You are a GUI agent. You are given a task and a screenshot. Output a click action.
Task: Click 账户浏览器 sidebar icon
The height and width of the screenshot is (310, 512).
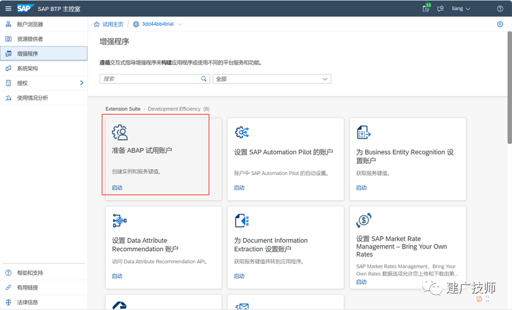point(8,24)
